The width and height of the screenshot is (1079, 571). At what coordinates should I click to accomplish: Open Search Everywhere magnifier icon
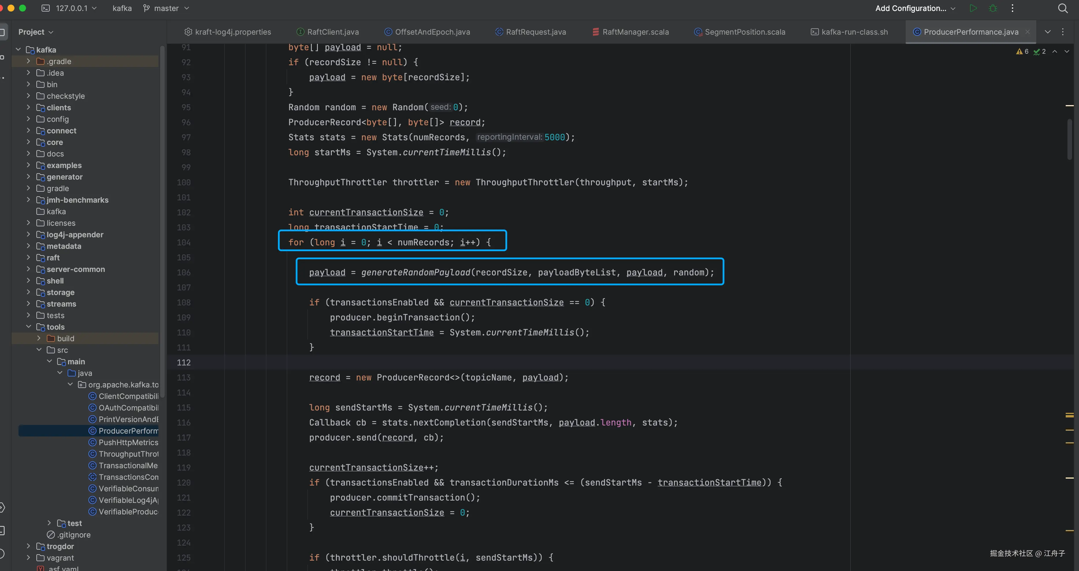tap(1063, 8)
